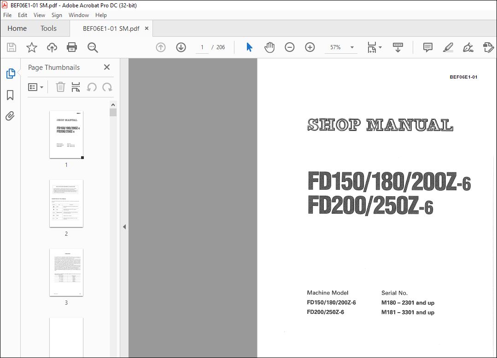
Task: Open the Edit menu
Action: tap(23, 15)
